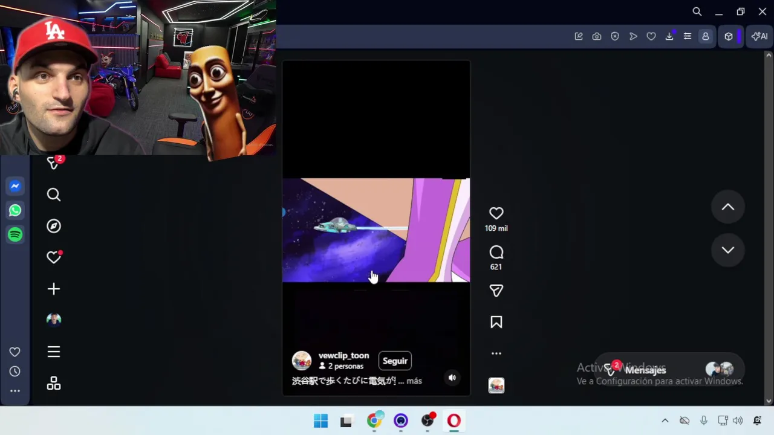The image size is (774, 435).
Task: Open volume speaker tray icon
Action: pyautogui.click(x=738, y=420)
